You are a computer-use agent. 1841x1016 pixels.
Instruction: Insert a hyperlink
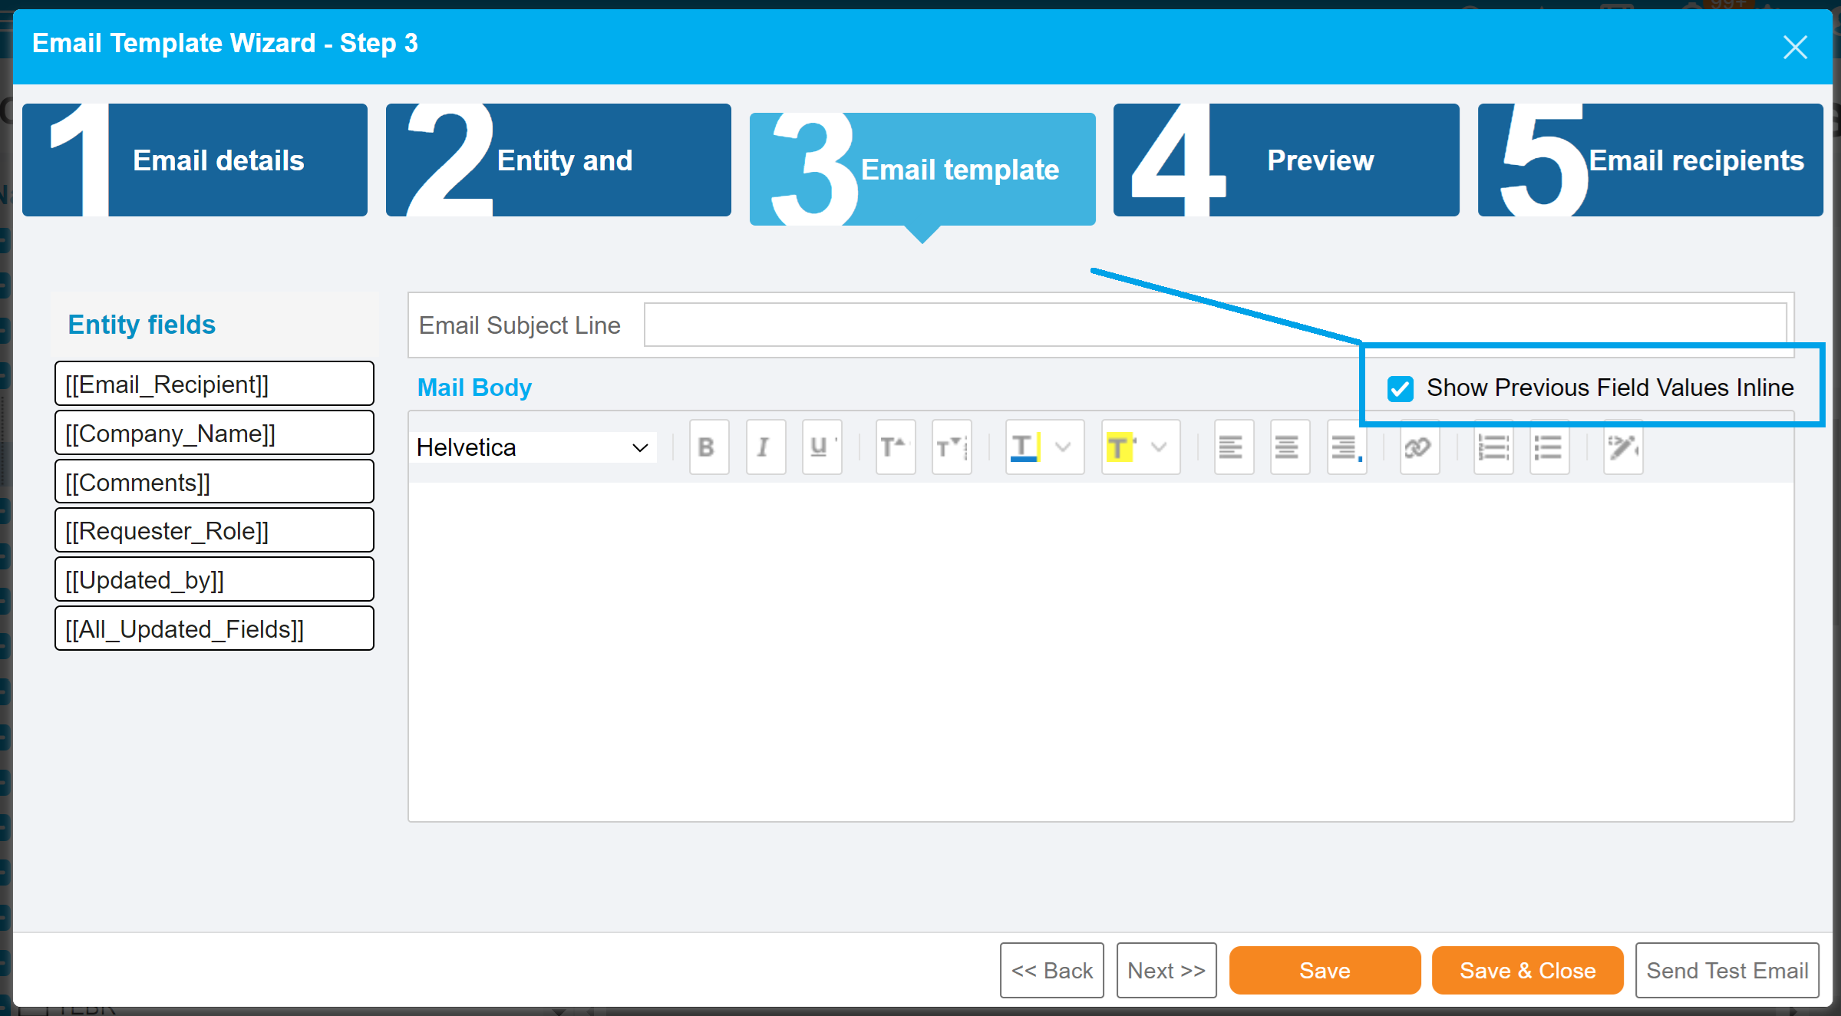[1418, 447]
